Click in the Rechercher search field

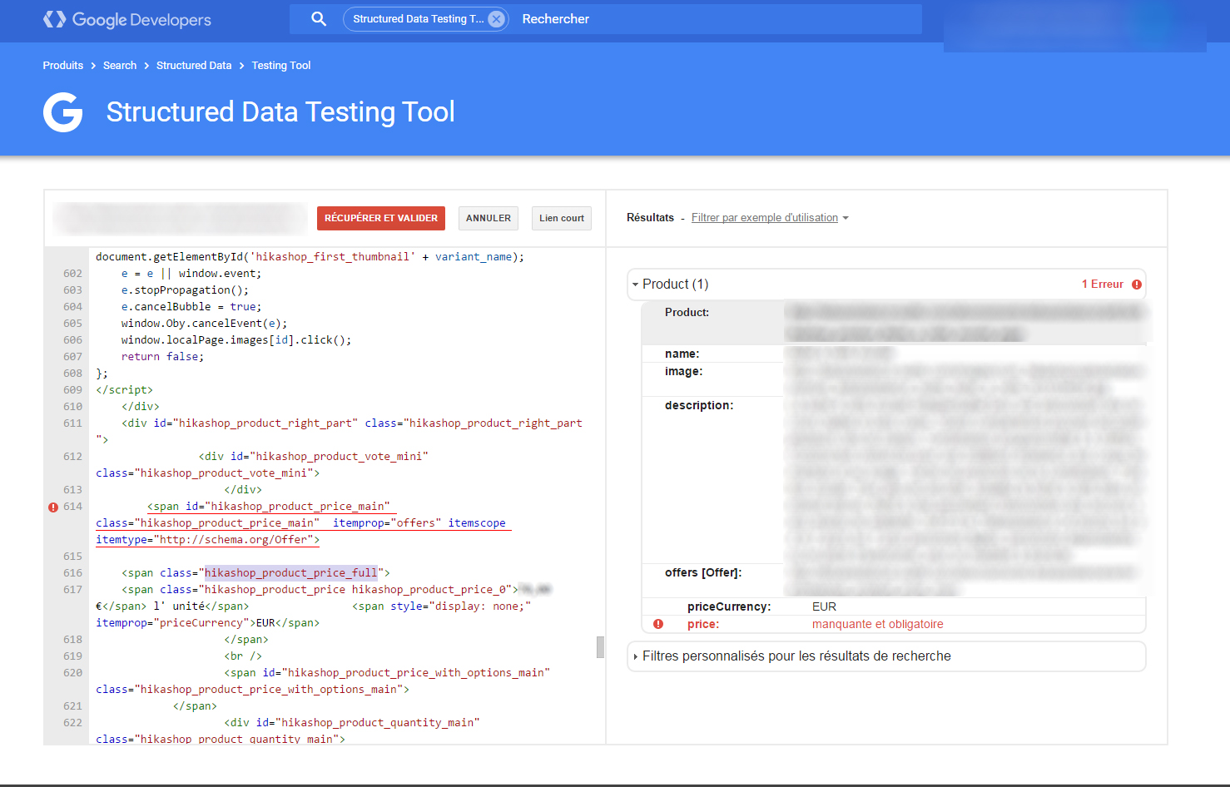pos(707,19)
